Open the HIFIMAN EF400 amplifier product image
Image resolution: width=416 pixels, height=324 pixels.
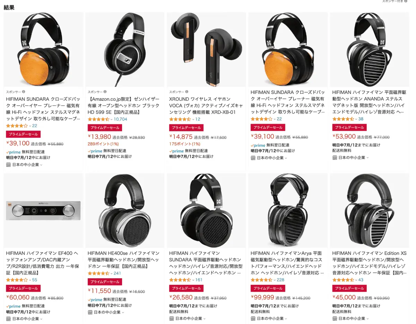(x=43, y=210)
